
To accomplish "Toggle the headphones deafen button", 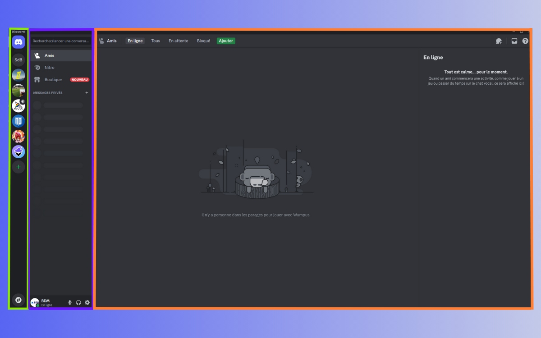I will pyautogui.click(x=78, y=302).
